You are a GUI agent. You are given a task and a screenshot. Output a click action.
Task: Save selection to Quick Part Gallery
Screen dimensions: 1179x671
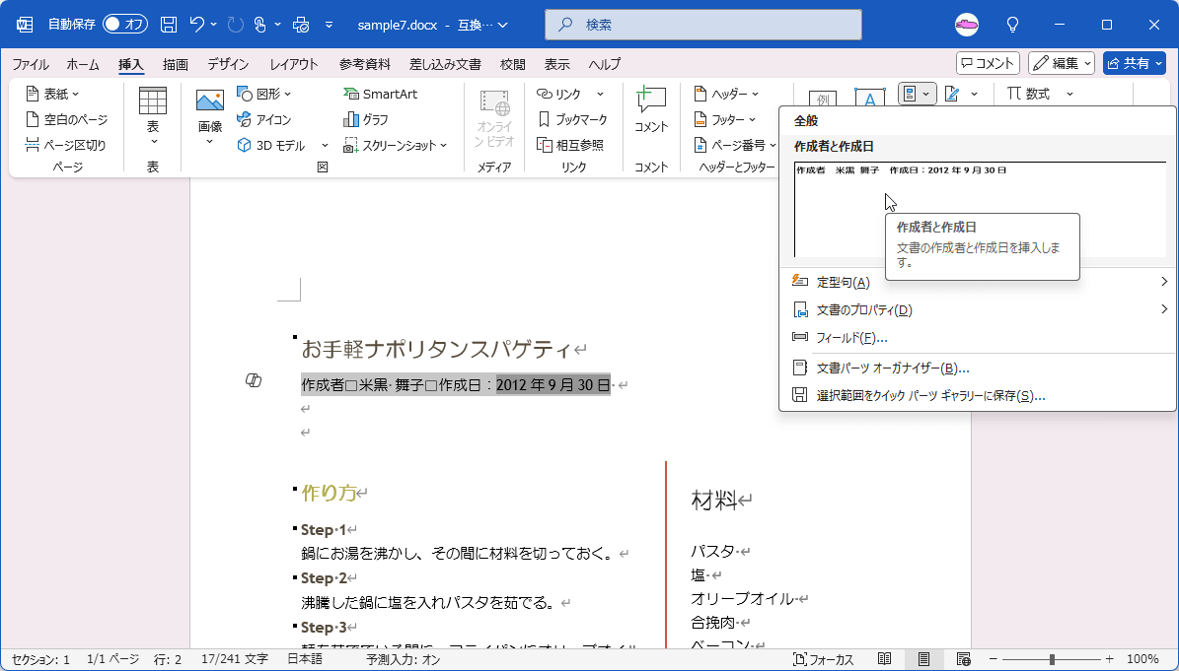pos(978,395)
